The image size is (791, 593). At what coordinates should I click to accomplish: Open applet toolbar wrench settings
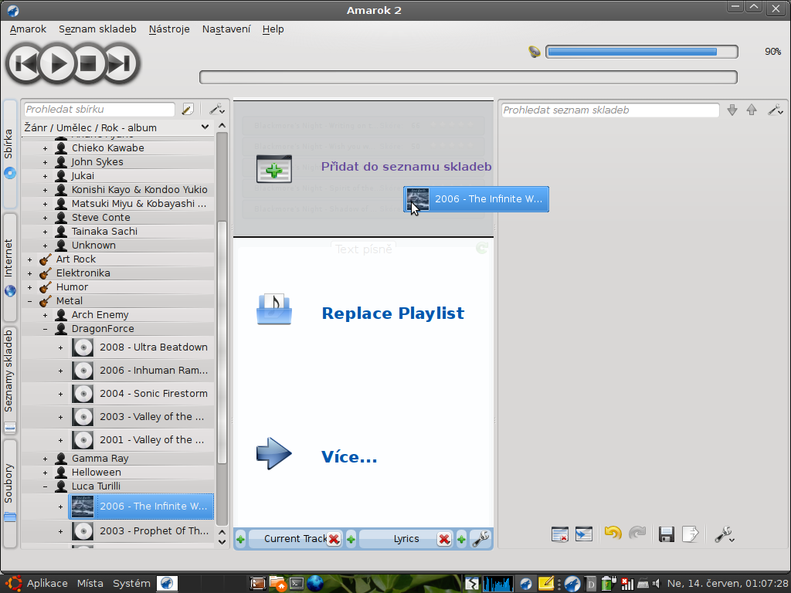tap(480, 539)
